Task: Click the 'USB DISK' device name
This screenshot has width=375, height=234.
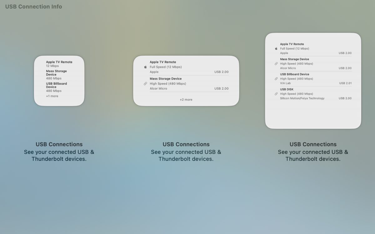Action: [287, 89]
